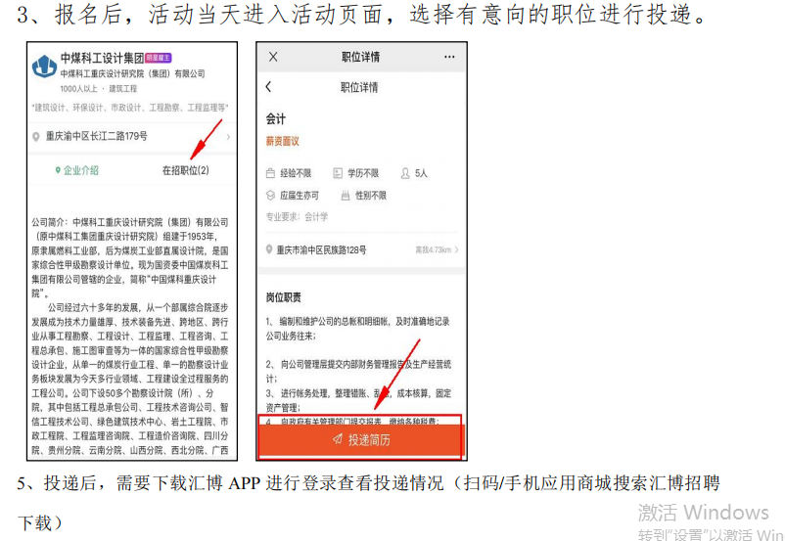Viewport: 785px width, 541px height.
Task: Click the X close icon in 职位详情 header
Action: 272,57
